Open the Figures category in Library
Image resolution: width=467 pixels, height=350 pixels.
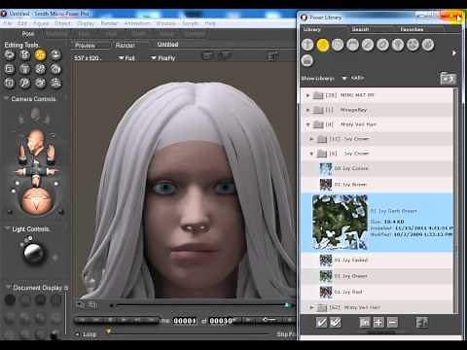(x=307, y=45)
